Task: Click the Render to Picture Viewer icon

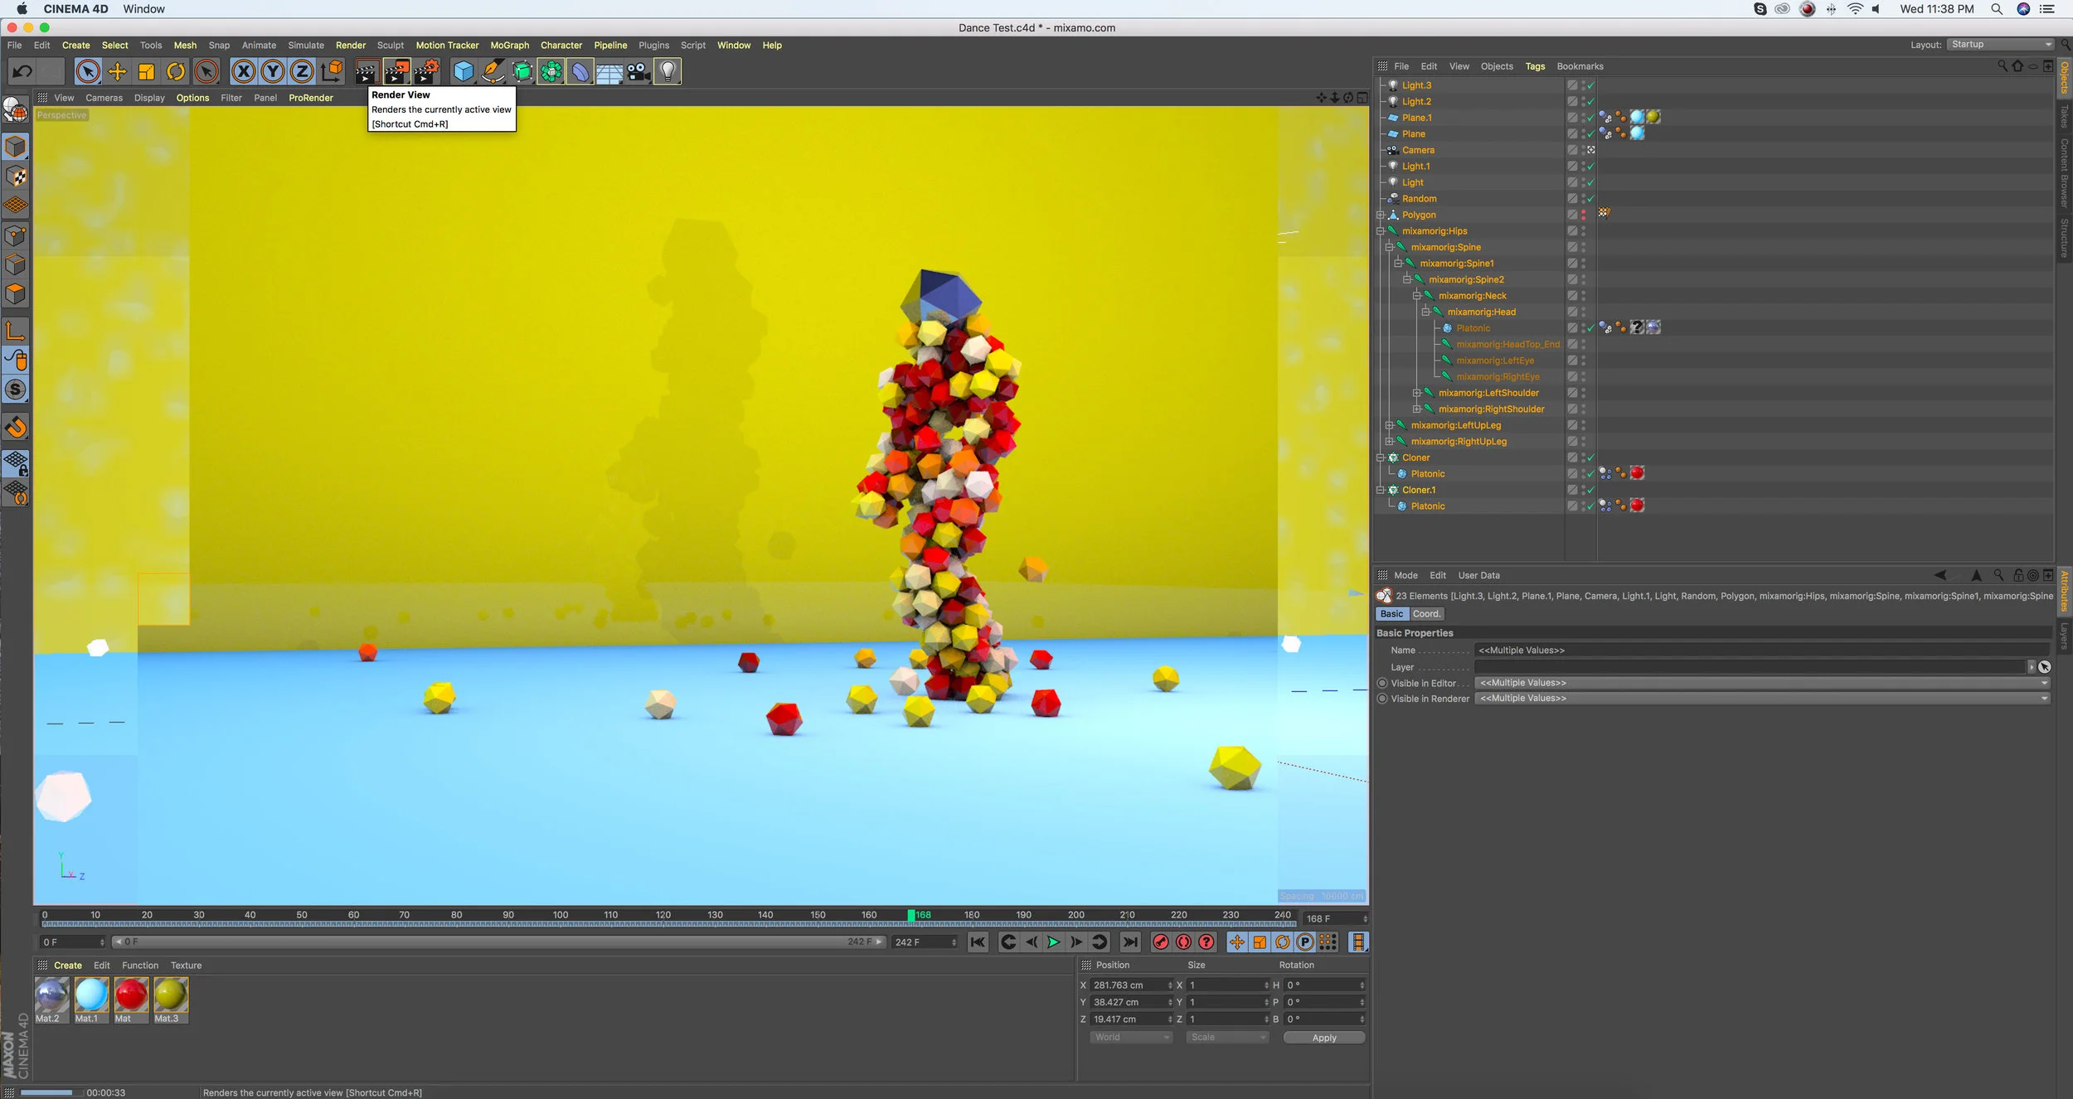Action: pos(396,72)
